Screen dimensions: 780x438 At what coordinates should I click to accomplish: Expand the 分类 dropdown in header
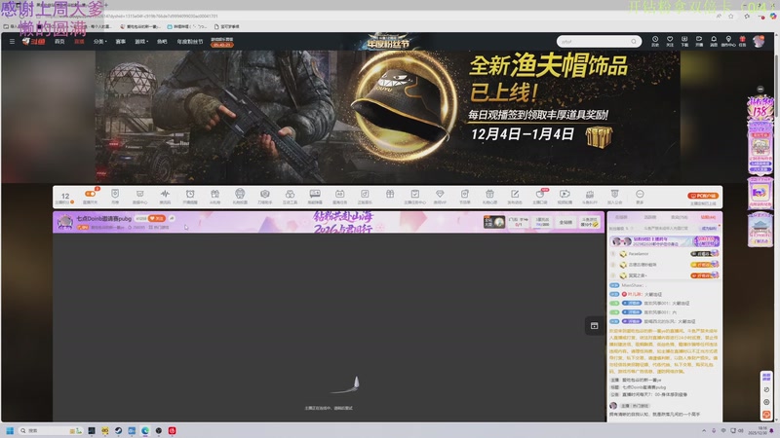pos(100,42)
